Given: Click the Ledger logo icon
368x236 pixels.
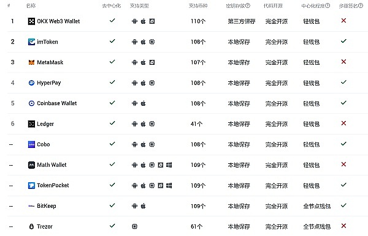Looking at the screenshot, I should pos(31,124).
